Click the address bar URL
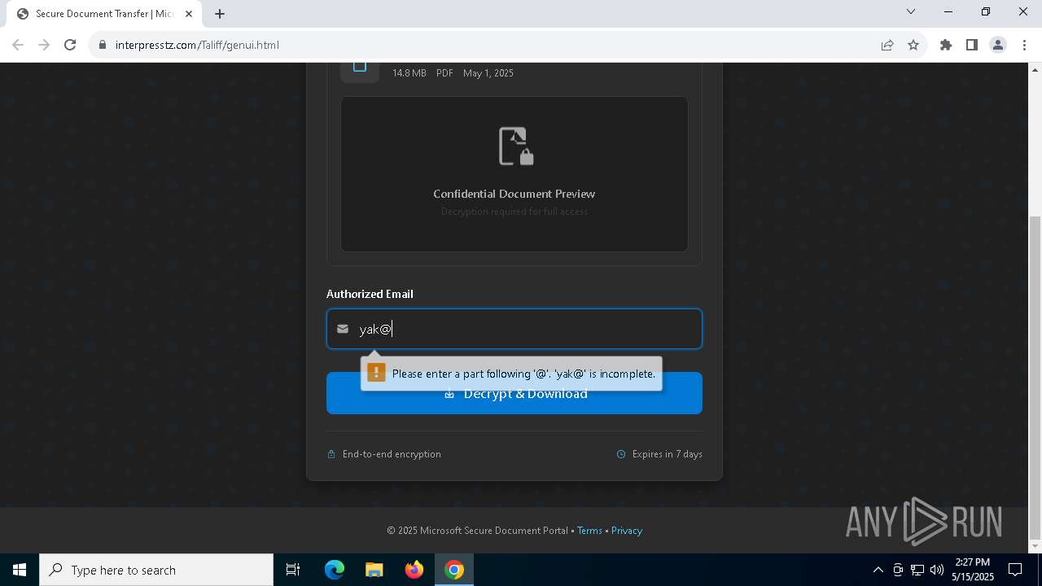Viewport: 1042px width, 586px height. tap(197, 45)
